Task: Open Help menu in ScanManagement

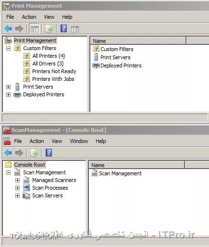Action: click(101, 141)
